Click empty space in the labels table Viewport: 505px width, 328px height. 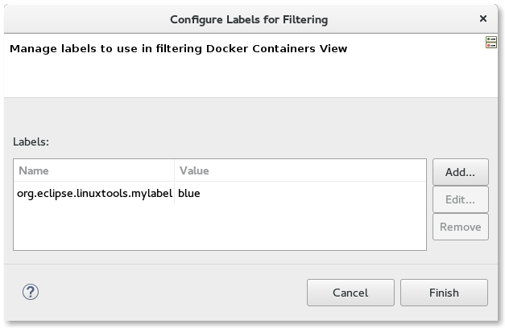(x=220, y=227)
